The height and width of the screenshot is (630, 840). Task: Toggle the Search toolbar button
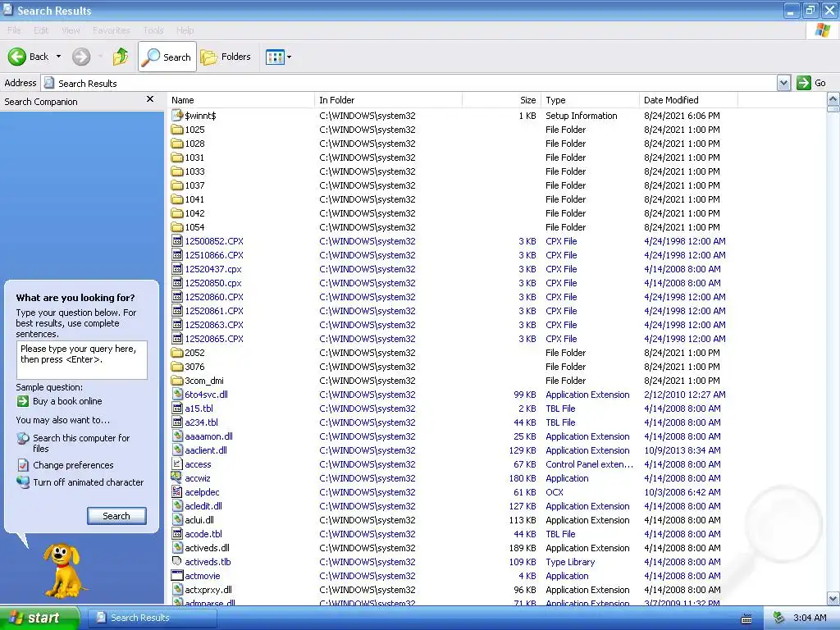[167, 57]
